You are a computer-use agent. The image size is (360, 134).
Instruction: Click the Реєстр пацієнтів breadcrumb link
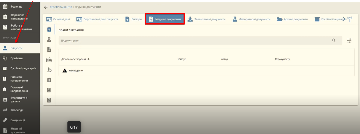point(61,7)
